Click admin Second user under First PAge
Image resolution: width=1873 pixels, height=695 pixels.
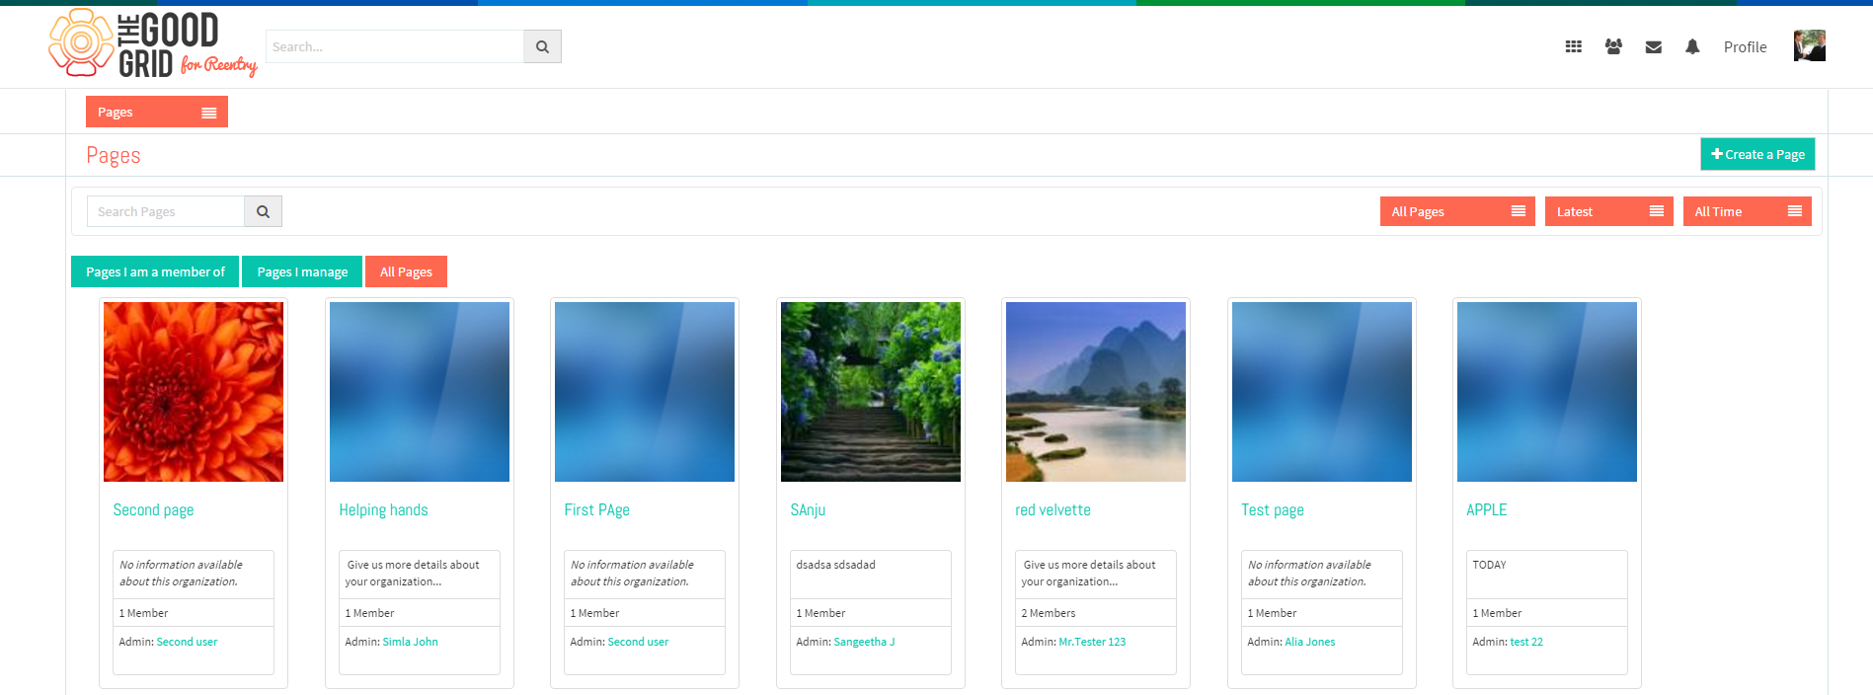638,642
